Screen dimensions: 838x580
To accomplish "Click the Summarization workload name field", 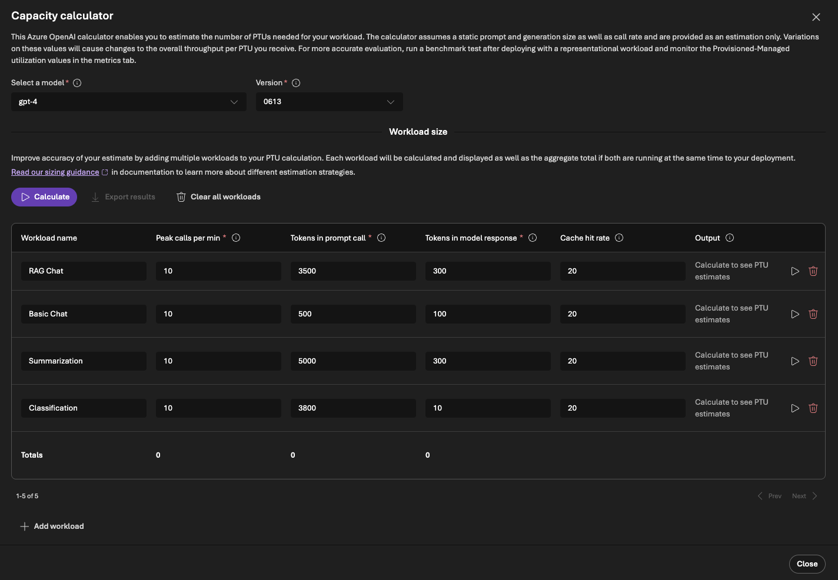I will pos(84,361).
